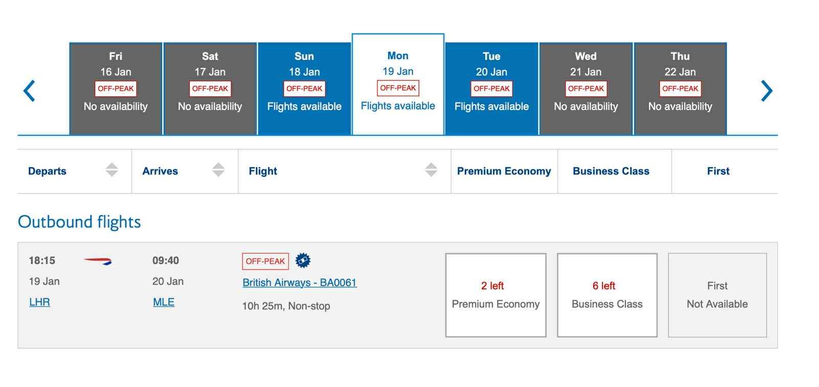Advance to next week with right chevron
Image resolution: width=819 pixels, height=387 pixels.
(766, 91)
